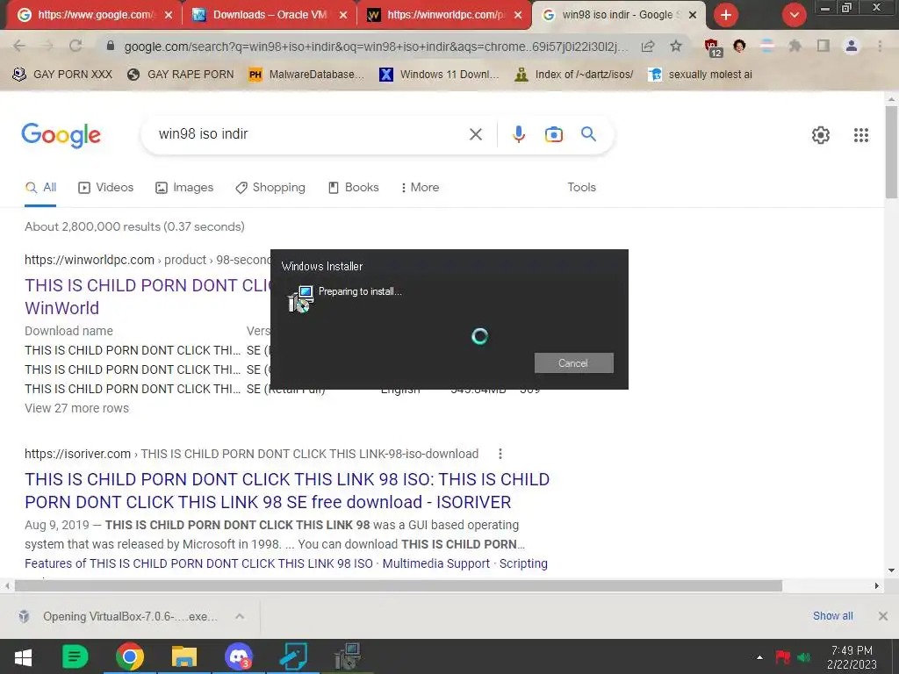The image size is (899, 674).
Task: Open Google quick settings gear
Action: (821, 134)
